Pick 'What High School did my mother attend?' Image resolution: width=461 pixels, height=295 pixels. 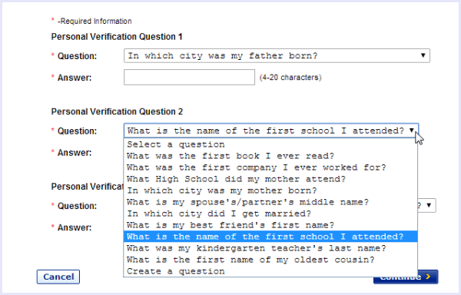click(270, 179)
